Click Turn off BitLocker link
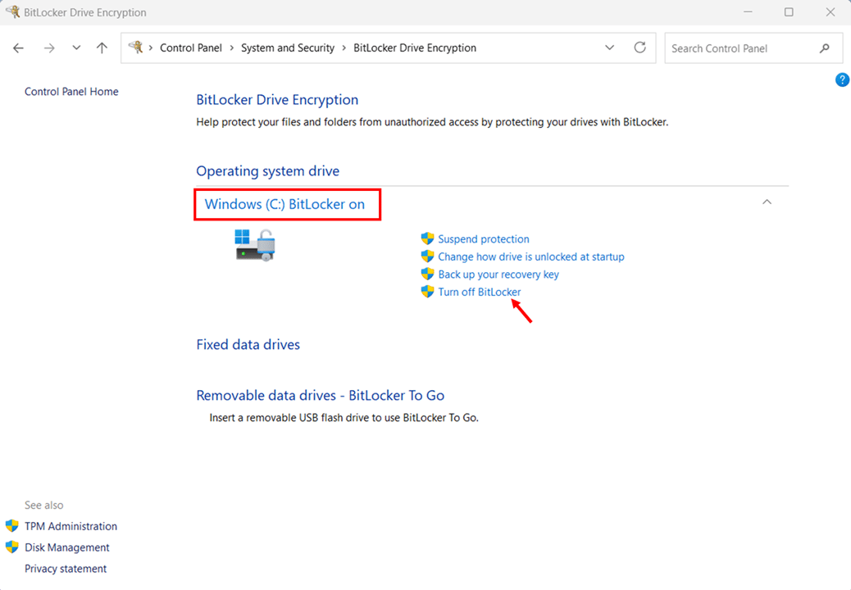Viewport: 851px width, 590px height. pyautogui.click(x=479, y=292)
